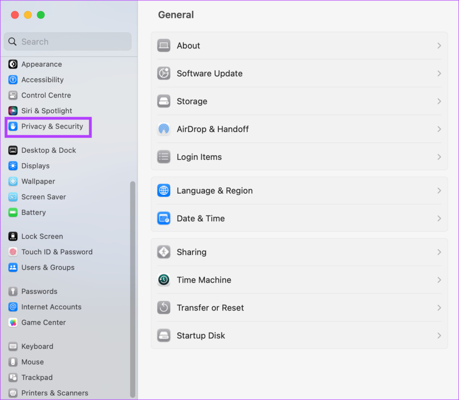
Task: Click the green Battery icon
Action: click(x=13, y=212)
